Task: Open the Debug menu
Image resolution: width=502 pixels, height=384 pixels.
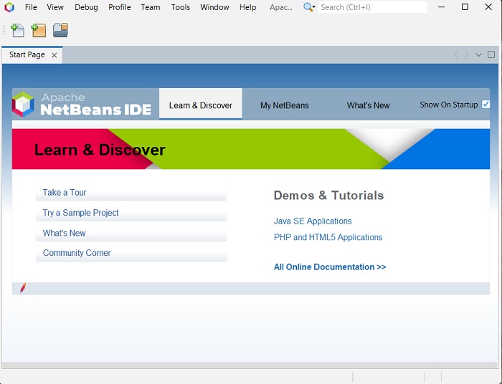Action: 86,7
